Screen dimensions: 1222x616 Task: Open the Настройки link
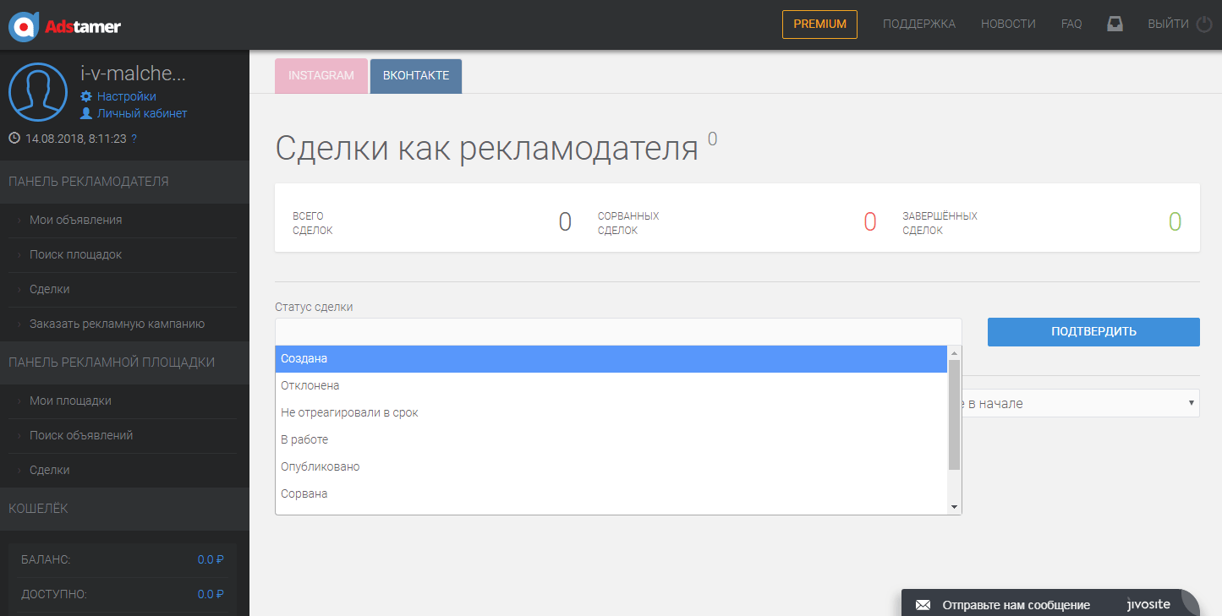tap(127, 96)
